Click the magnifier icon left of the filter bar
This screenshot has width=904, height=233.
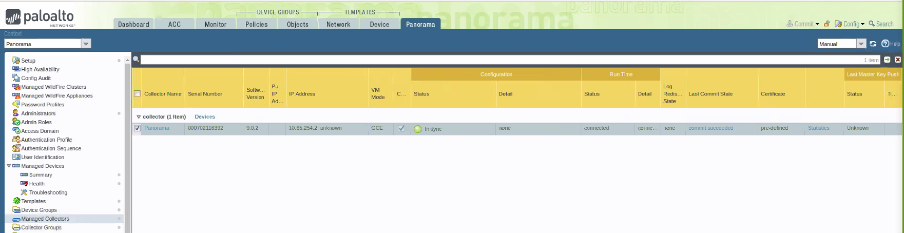136,60
